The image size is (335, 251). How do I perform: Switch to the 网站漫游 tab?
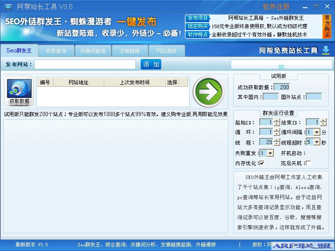[x=166, y=51]
